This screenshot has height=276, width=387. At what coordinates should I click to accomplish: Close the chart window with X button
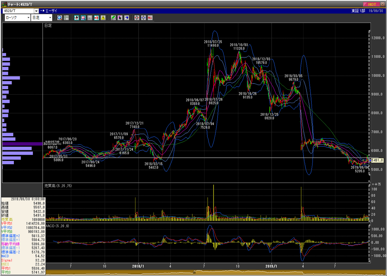(x=382, y=4)
